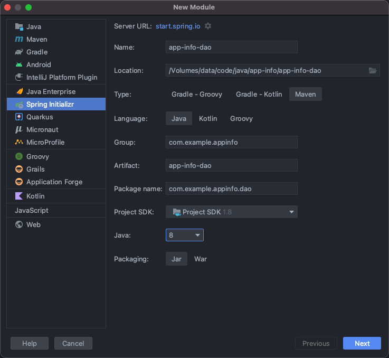This screenshot has width=389, height=358.
Task: Click the Help button
Action: coord(30,343)
